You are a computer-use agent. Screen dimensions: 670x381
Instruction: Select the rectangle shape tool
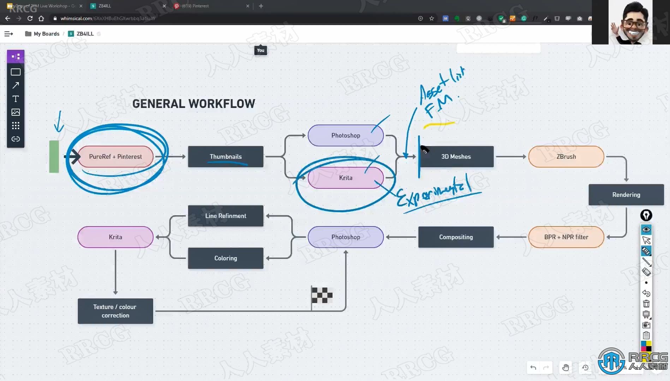coord(16,72)
